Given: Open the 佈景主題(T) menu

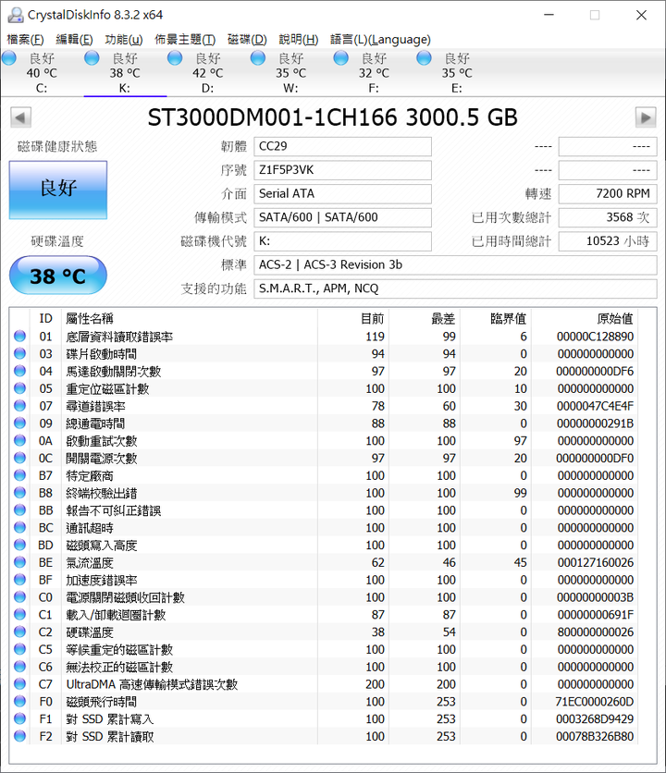Looking at the screenshot, I should coord(185,39).
